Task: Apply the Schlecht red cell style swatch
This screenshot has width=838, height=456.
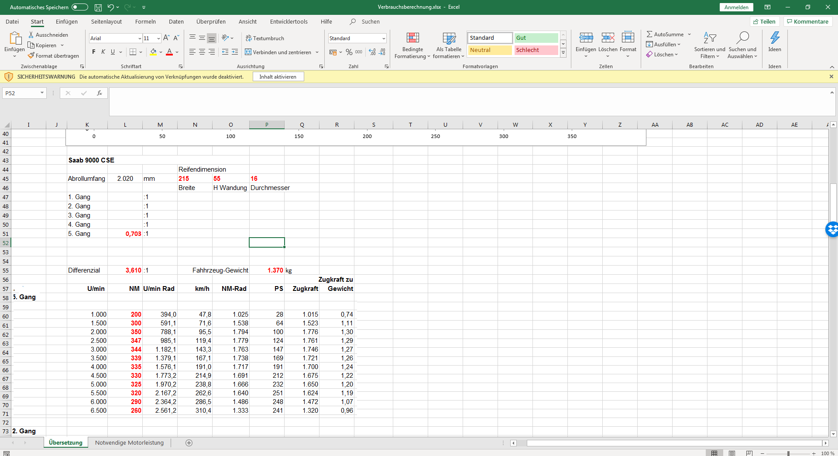Action: (x=536, y=50)
